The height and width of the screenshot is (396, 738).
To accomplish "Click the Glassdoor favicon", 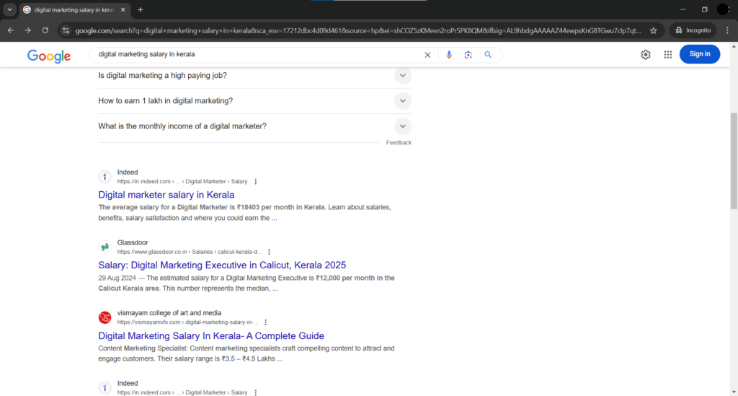I will click(x=105, y=247).
